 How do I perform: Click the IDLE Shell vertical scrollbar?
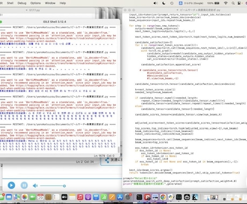tap(118, 149)
